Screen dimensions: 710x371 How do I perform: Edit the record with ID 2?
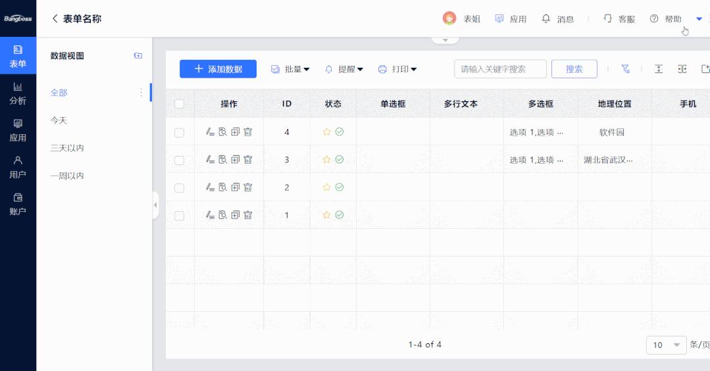click(x=210, y=187)
